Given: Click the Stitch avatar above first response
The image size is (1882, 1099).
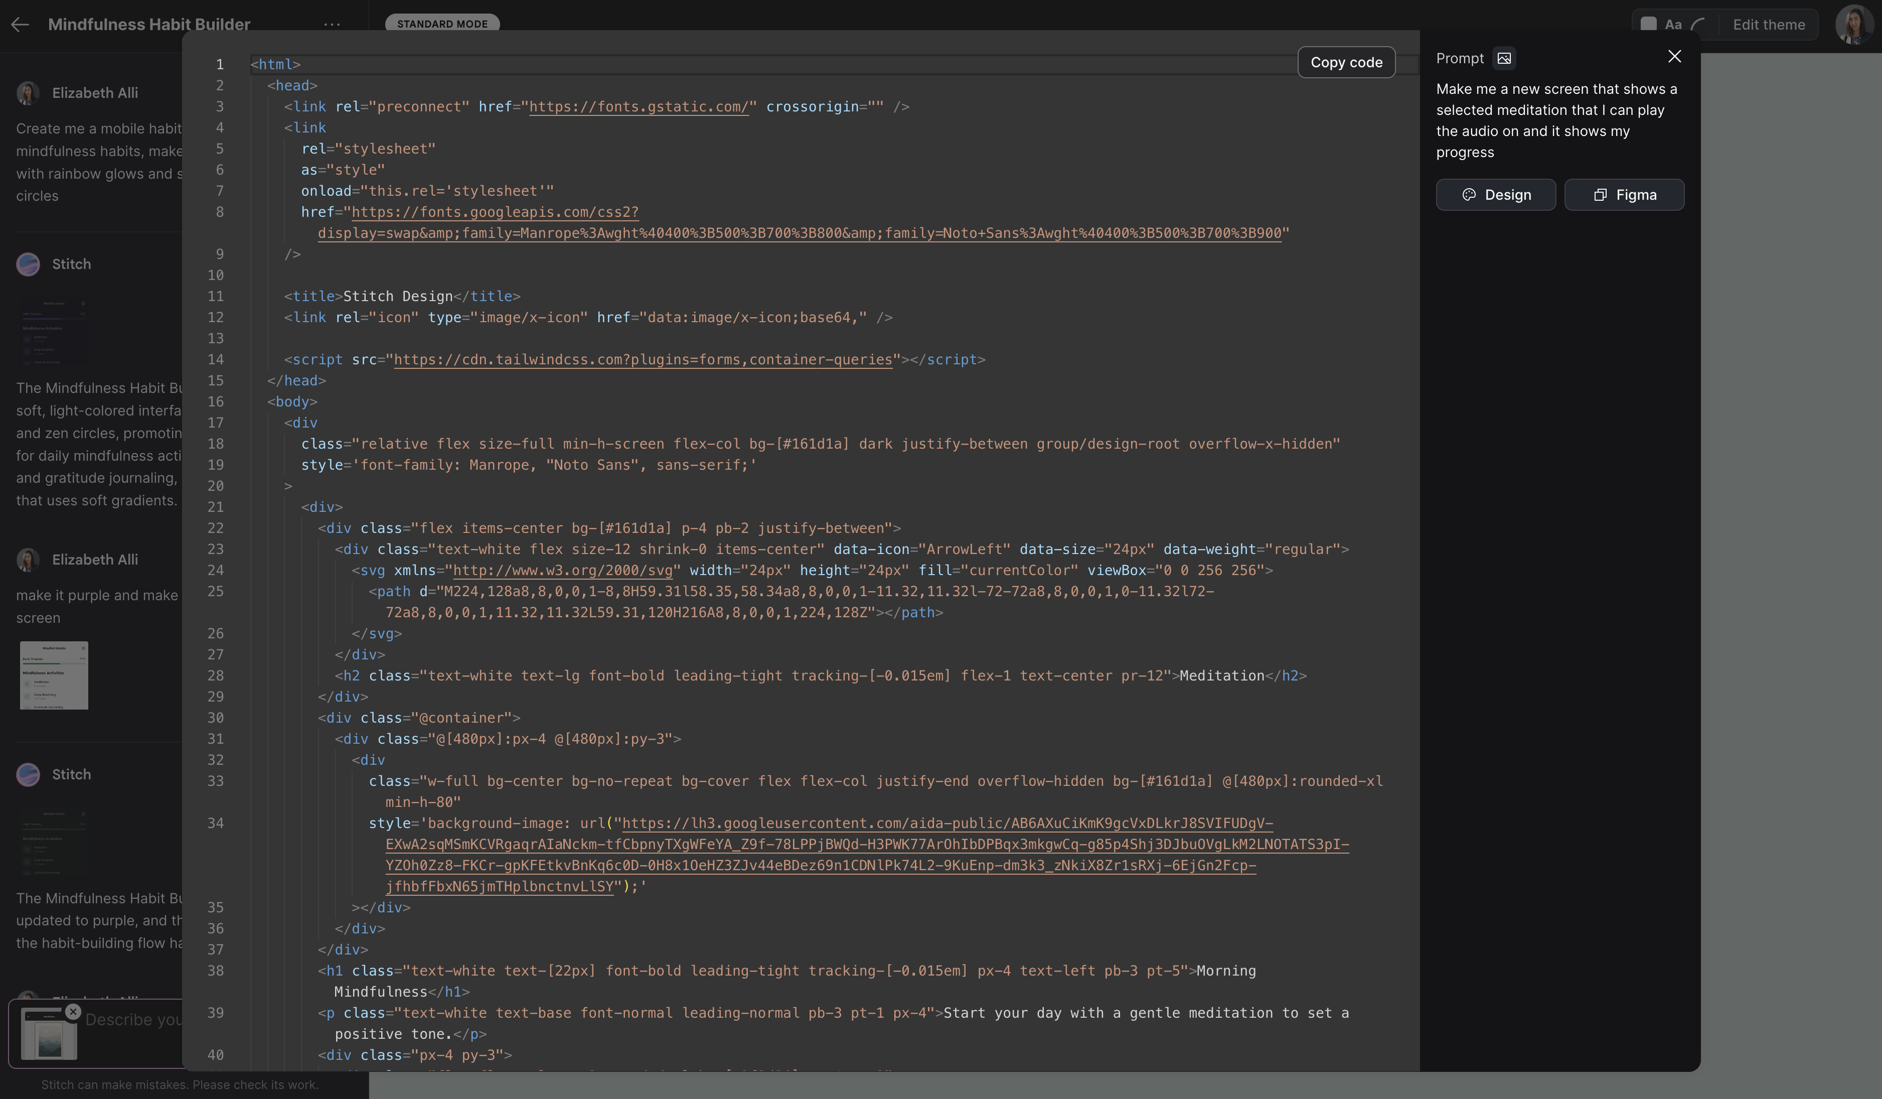Looking at the screenshot, I should coord(29,264).
